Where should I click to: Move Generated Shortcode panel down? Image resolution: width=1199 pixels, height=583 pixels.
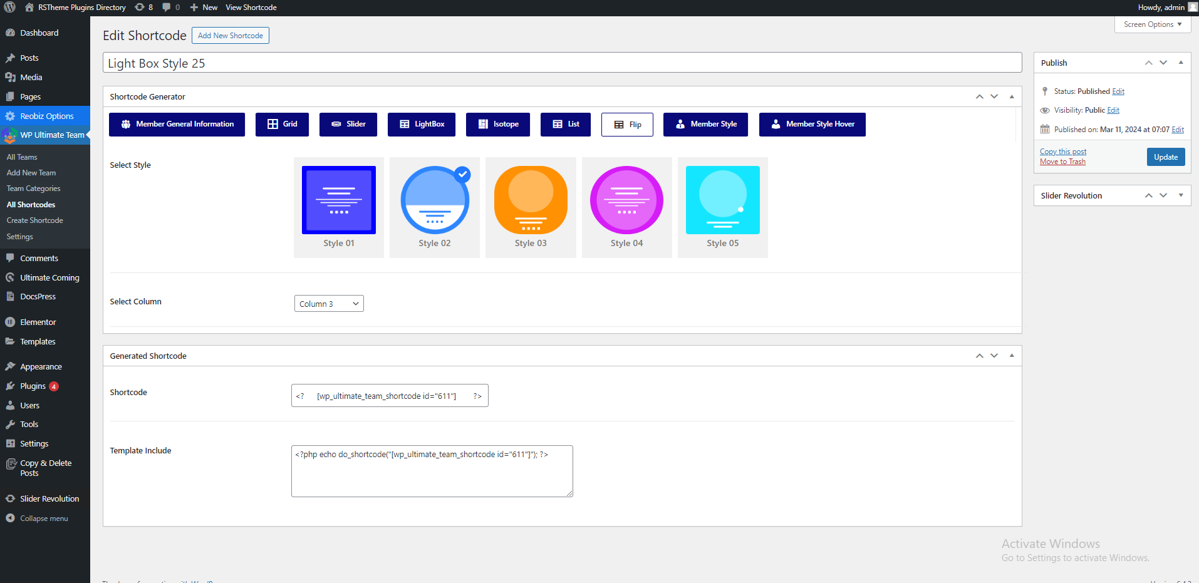pos(994,356)
